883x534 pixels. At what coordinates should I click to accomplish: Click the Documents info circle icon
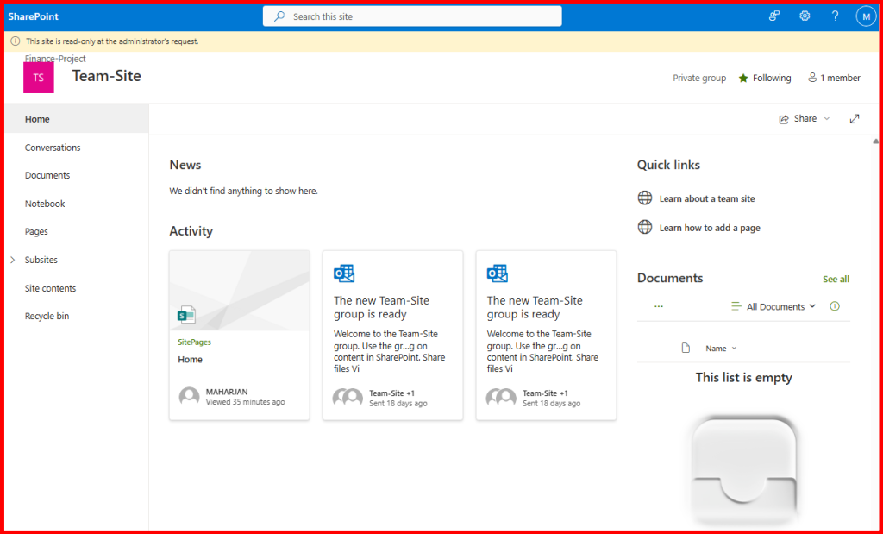click(x=834, y=306)
